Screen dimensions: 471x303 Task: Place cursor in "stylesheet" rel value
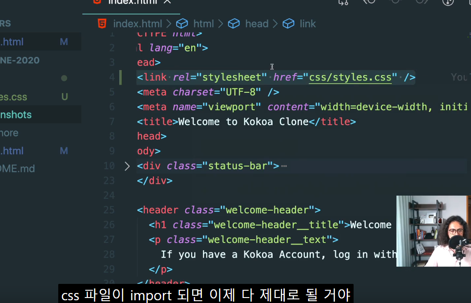click(232, 77)
